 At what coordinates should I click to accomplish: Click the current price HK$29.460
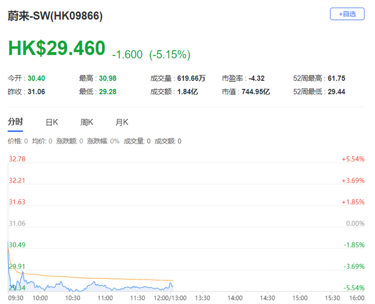[x=57, y=48]
